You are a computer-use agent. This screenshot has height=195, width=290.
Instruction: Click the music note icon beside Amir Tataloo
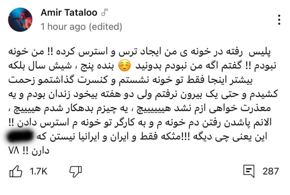pyautogui.click(x=105, y=12)
